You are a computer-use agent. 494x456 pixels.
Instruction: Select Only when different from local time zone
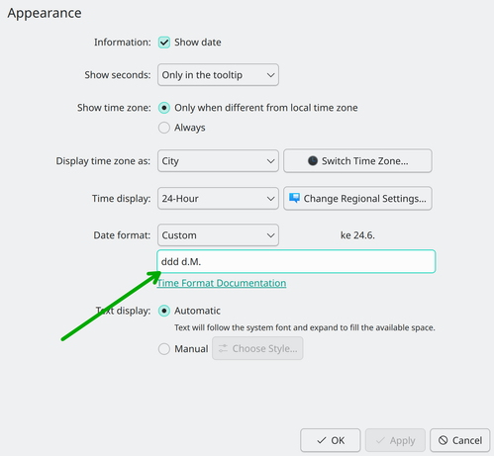click(164, 108)
